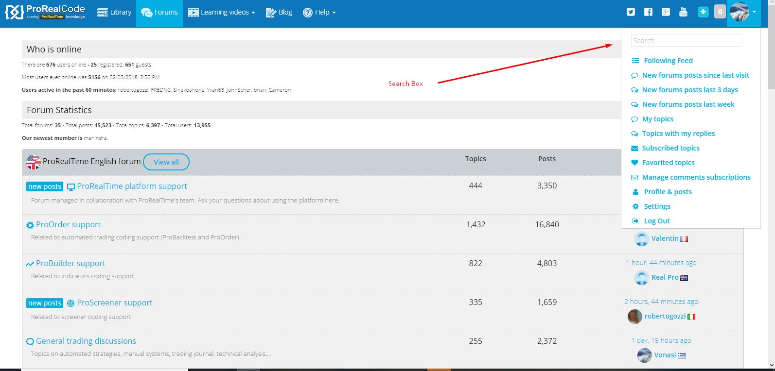Click the View all button
This screenshot has width=775, height=371.
click(x=166, y=162)
